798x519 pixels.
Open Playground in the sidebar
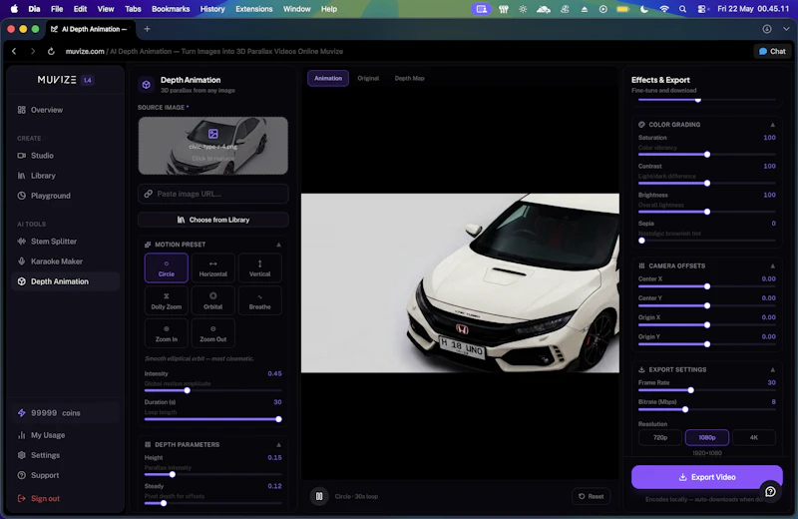pos(65,196)
